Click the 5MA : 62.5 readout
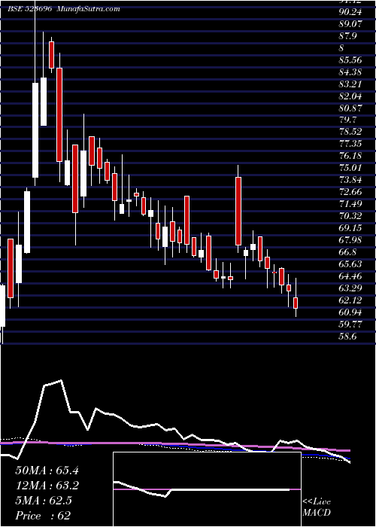Screen dimensions: 376x527 (x=44, y=501)
